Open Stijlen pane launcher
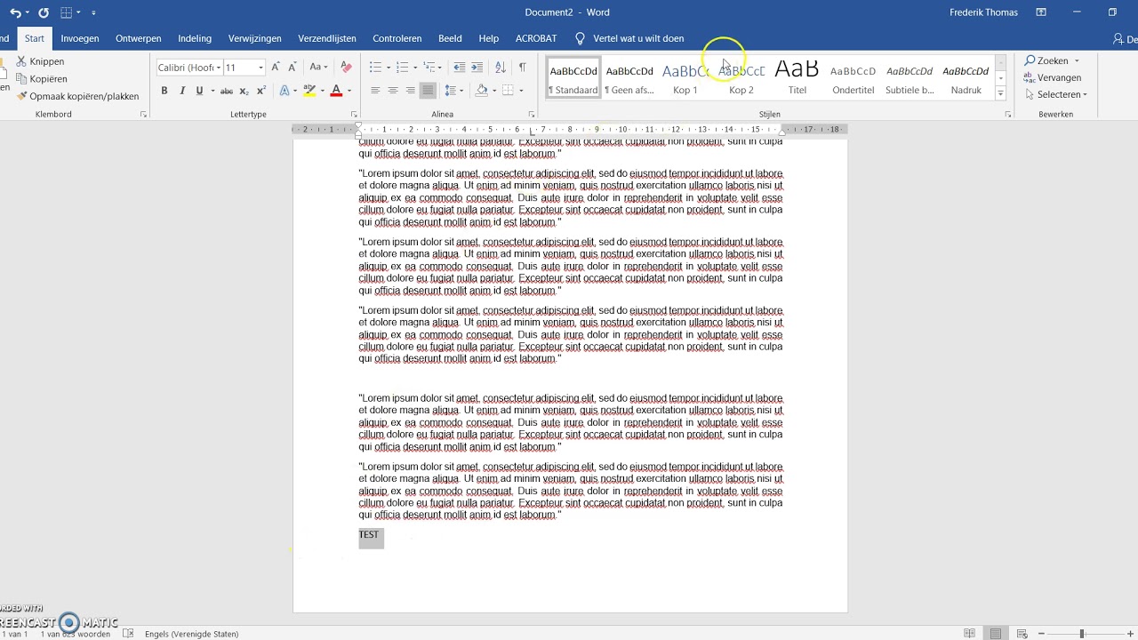 [x=1007, y=115]
